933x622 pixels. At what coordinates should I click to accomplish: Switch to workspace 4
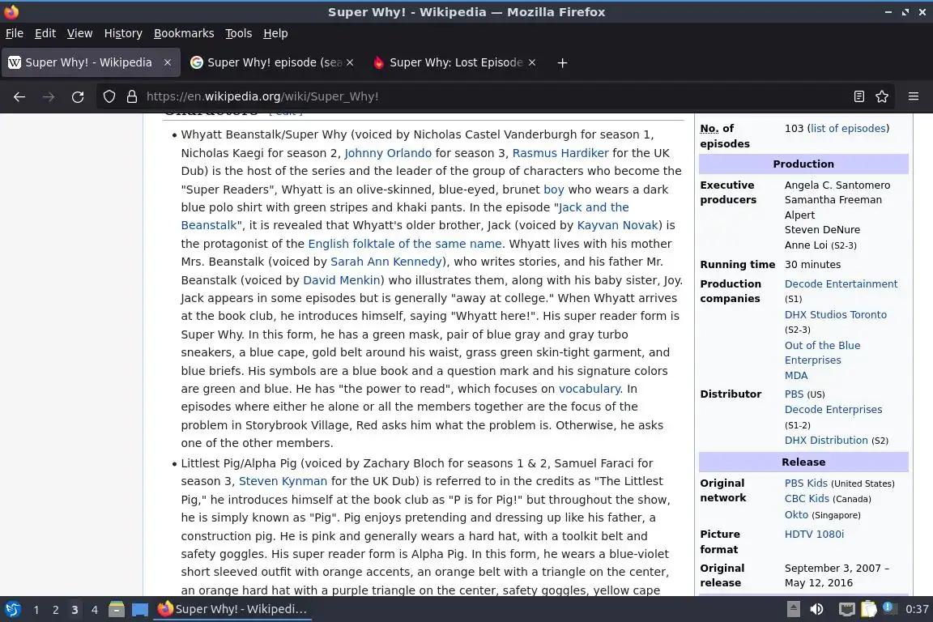point(94,610)
